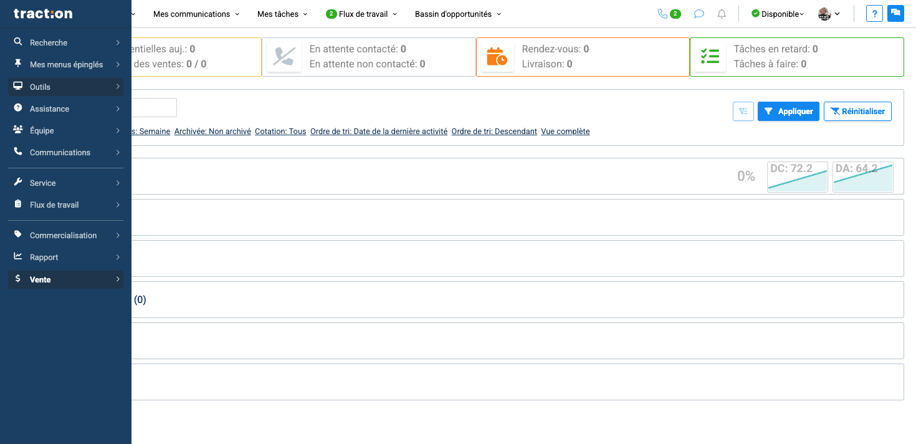Open the user avatar dropdown arrow
This screenshot has height=444, width=916.
(x=837, y=14)
